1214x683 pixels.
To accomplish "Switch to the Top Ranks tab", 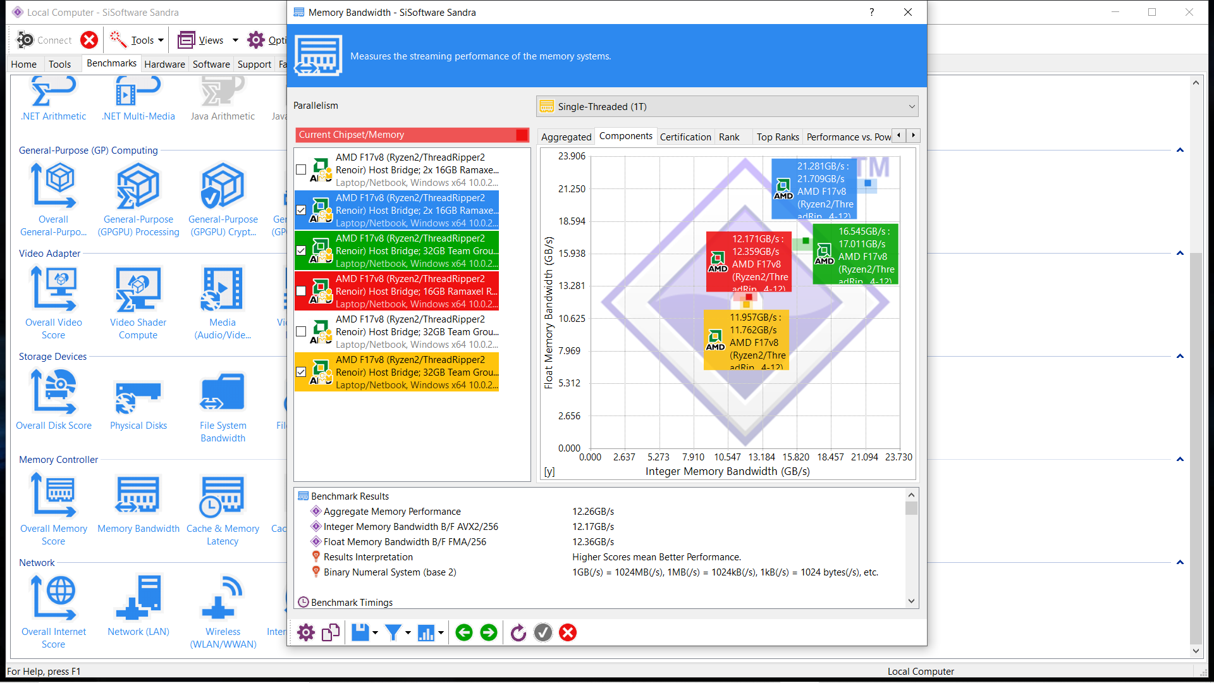I will [777, 137].
